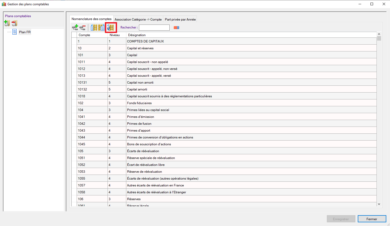Viewport: 390px width, 226px height.
Task: Add a new chart of accounts plan
Action: [7, 23]
